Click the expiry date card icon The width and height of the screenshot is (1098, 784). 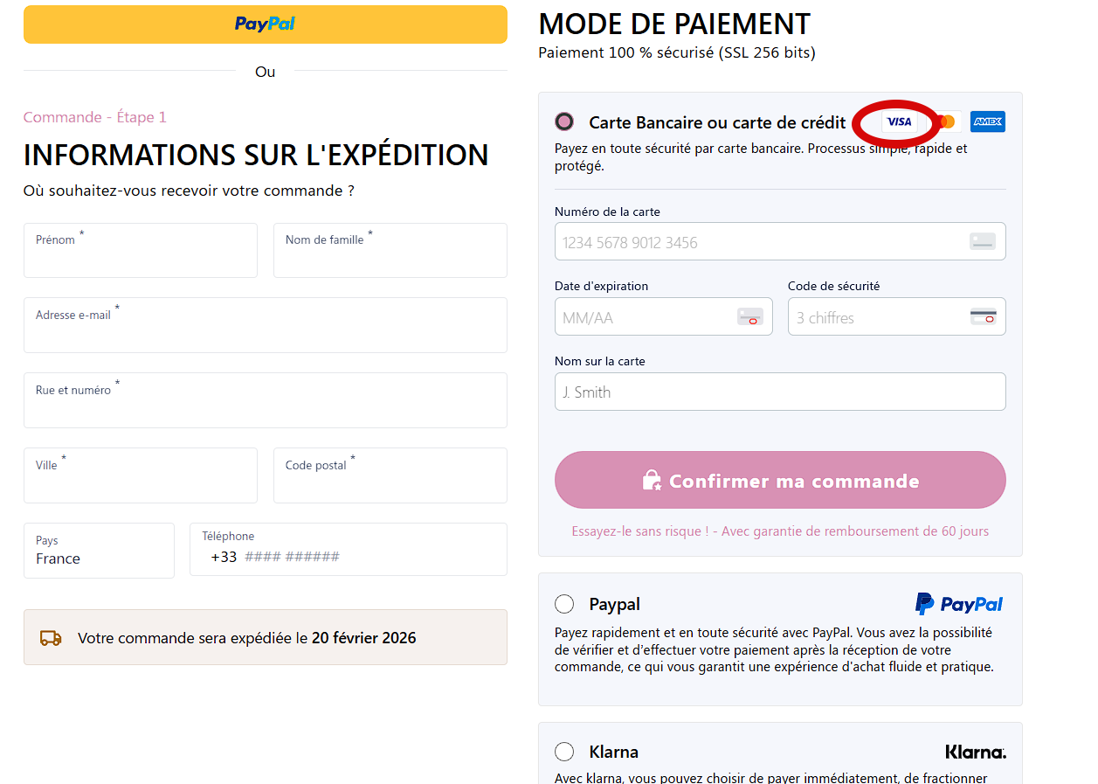[750, 317]
